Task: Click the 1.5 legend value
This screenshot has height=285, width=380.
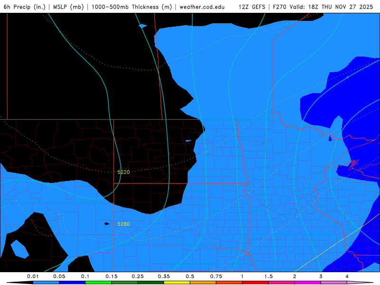Action: (x=268, y=276)
